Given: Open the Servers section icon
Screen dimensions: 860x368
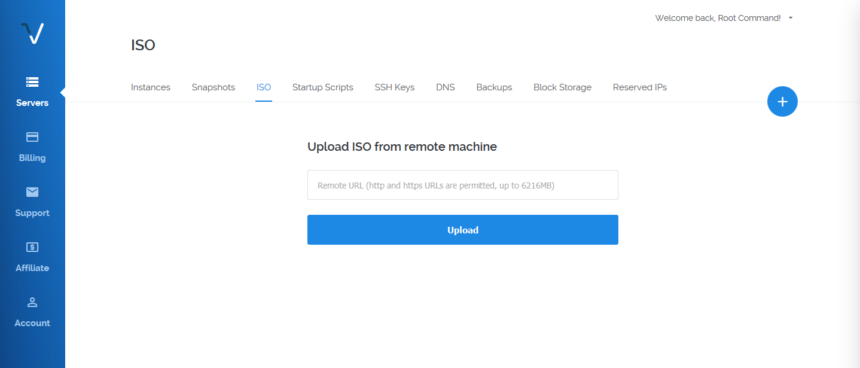Looking at the screenshot, I should (32, 82).
